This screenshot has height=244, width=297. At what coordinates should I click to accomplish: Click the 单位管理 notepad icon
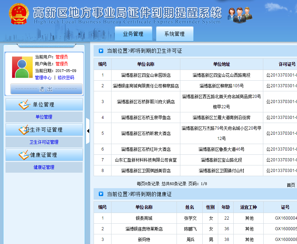coord(24,105)
